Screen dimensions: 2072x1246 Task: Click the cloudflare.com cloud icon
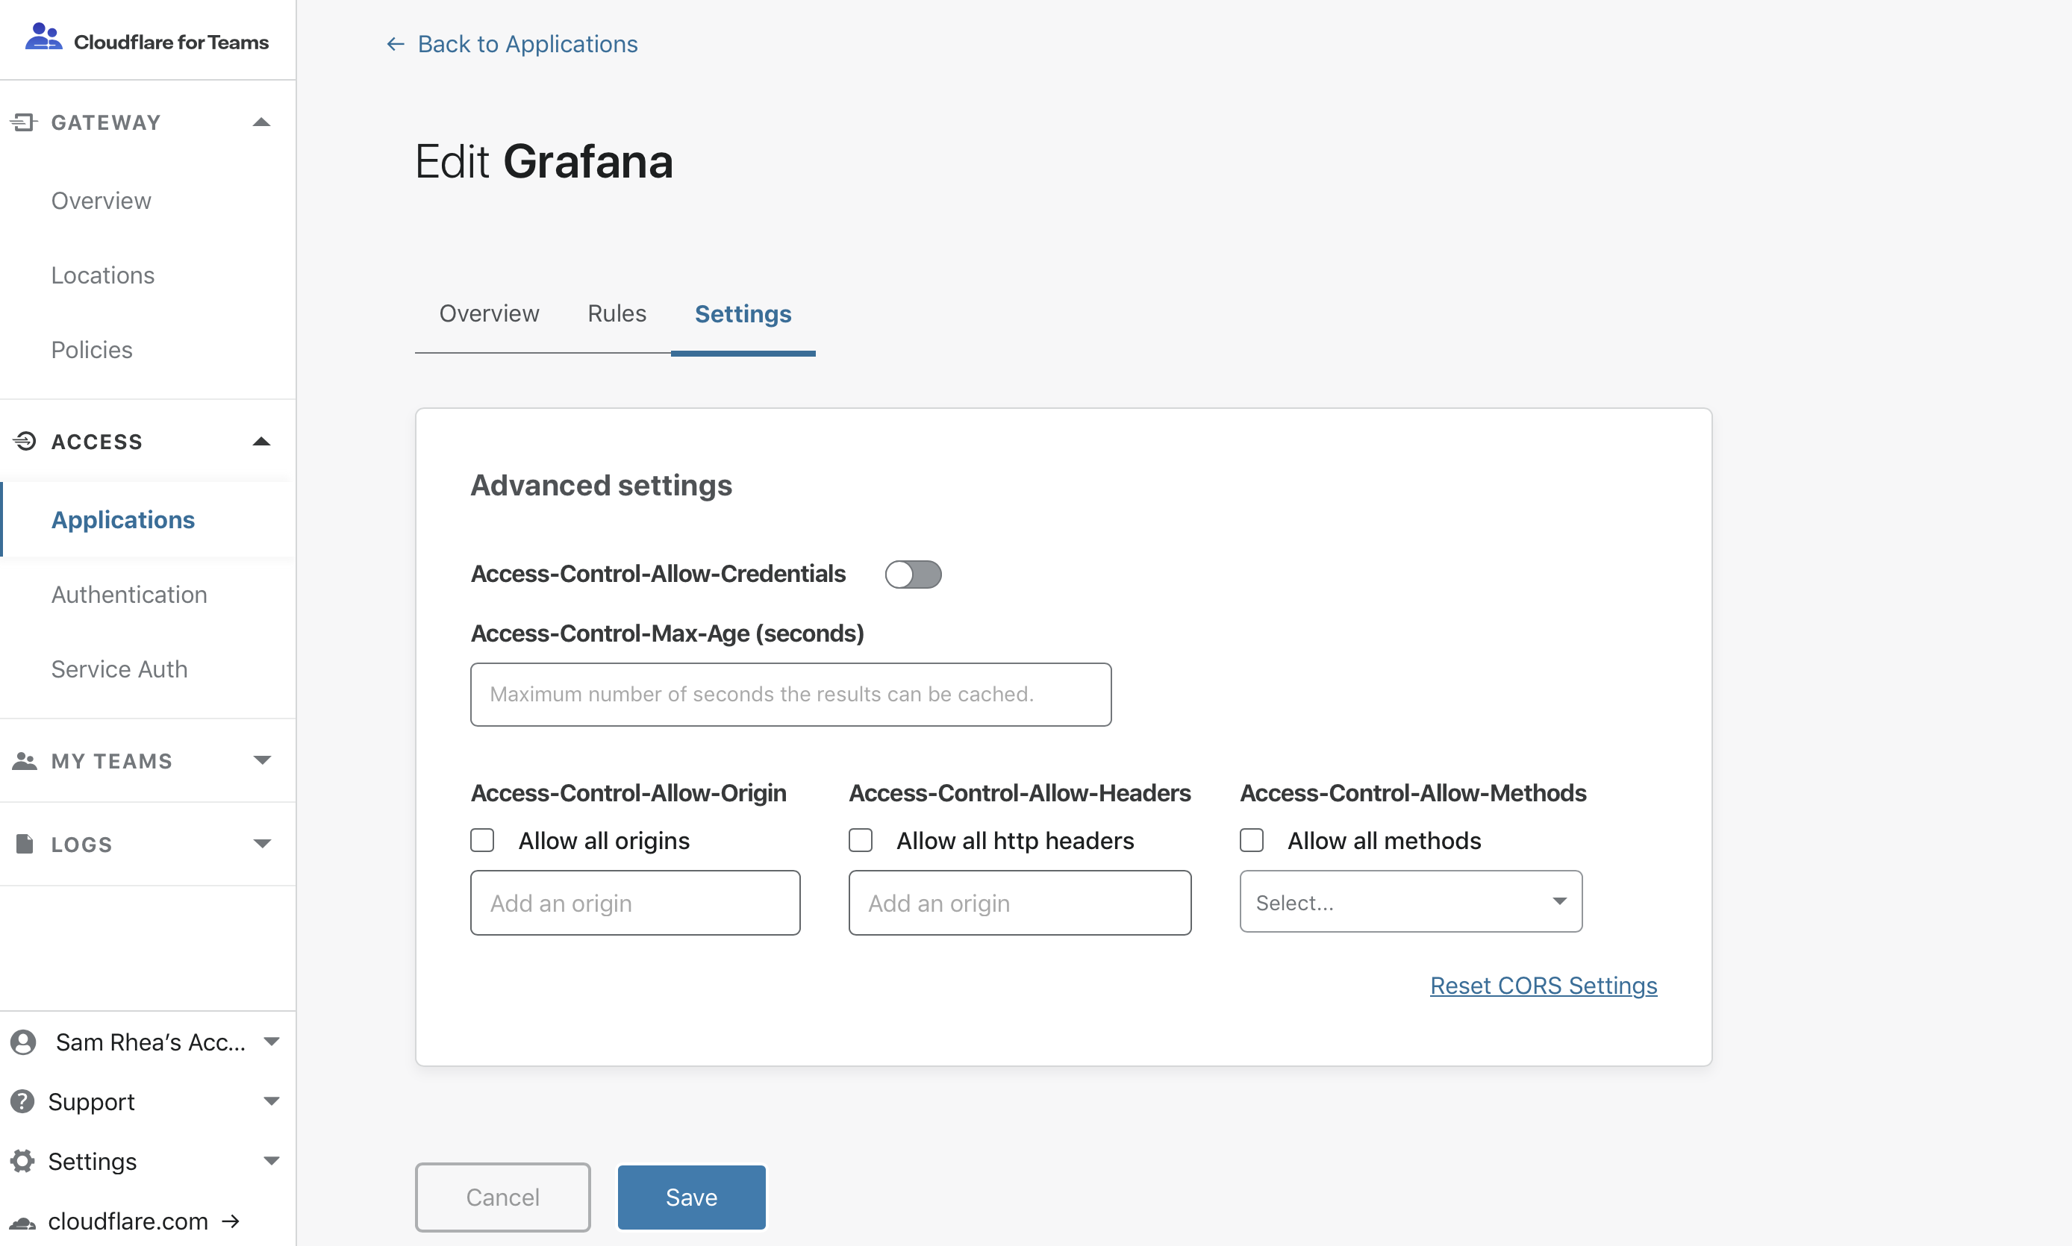coord(22,1222)
